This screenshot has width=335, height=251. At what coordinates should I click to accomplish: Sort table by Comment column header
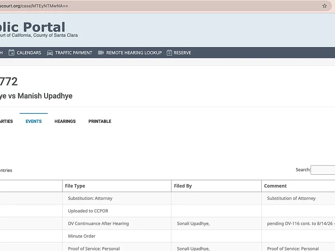coord(298,186)
